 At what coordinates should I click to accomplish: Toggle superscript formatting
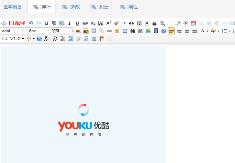tap(108, 23)
